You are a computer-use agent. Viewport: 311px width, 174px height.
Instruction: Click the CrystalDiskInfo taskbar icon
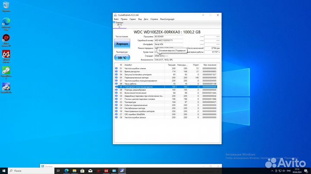coord(122,171)
